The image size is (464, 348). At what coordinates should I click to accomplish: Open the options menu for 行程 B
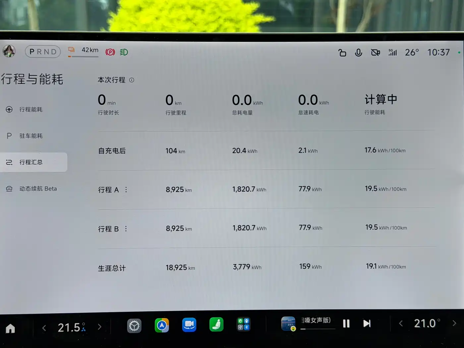[x=126, y=229]
